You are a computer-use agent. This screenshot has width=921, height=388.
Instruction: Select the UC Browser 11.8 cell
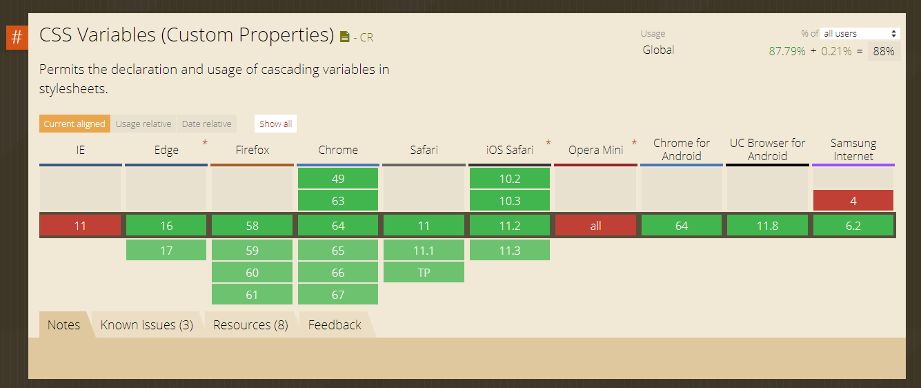coord(767,226)
